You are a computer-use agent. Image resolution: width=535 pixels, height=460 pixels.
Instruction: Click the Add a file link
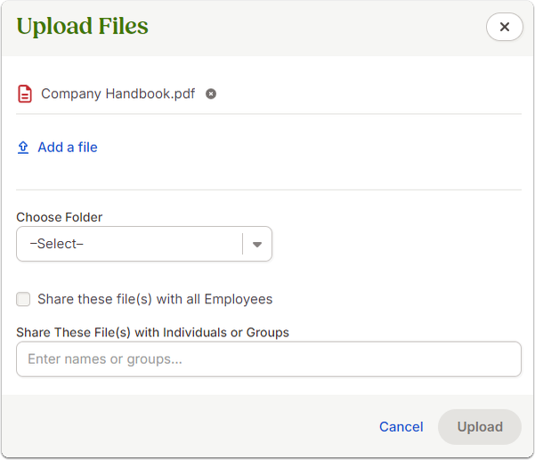click(x=68, y=148)
